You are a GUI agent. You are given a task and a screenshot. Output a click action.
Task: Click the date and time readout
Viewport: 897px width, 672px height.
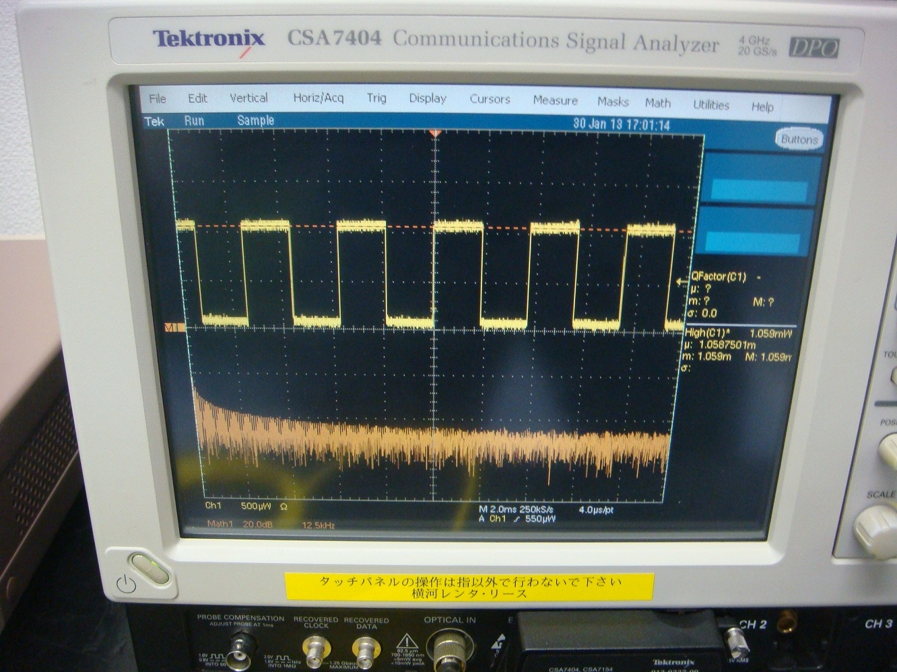[x=621, y=124]
